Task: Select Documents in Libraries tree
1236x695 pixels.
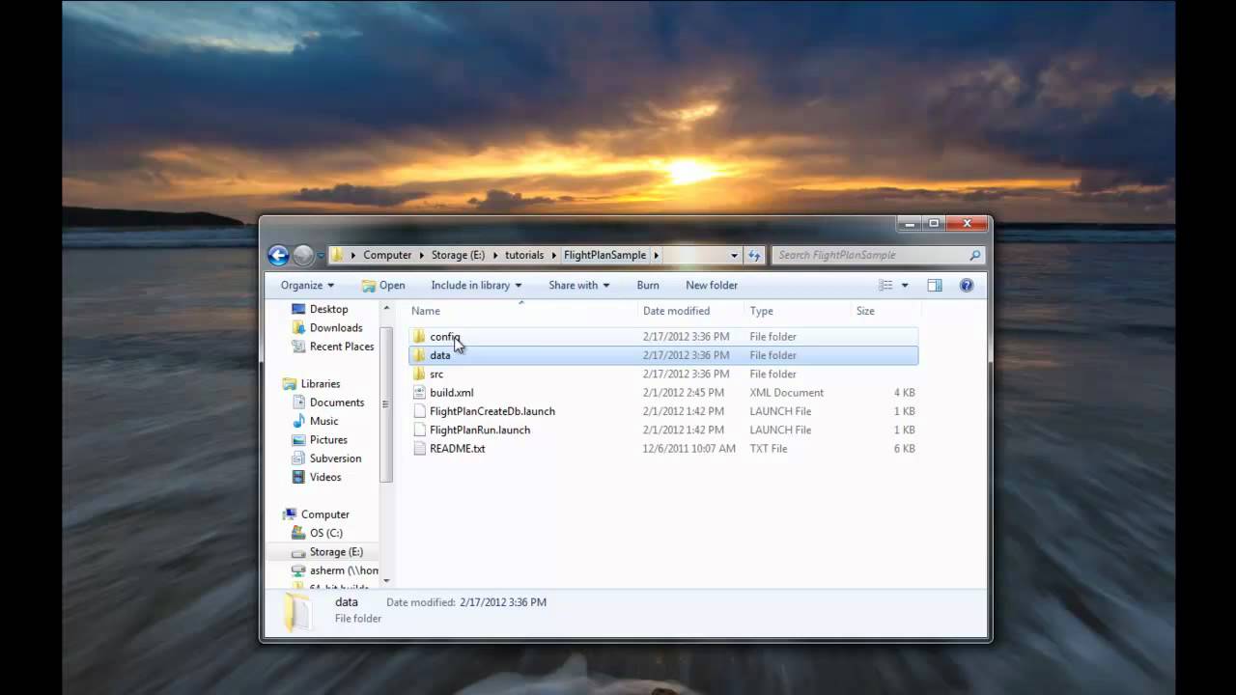Action: tap(337, 403)
